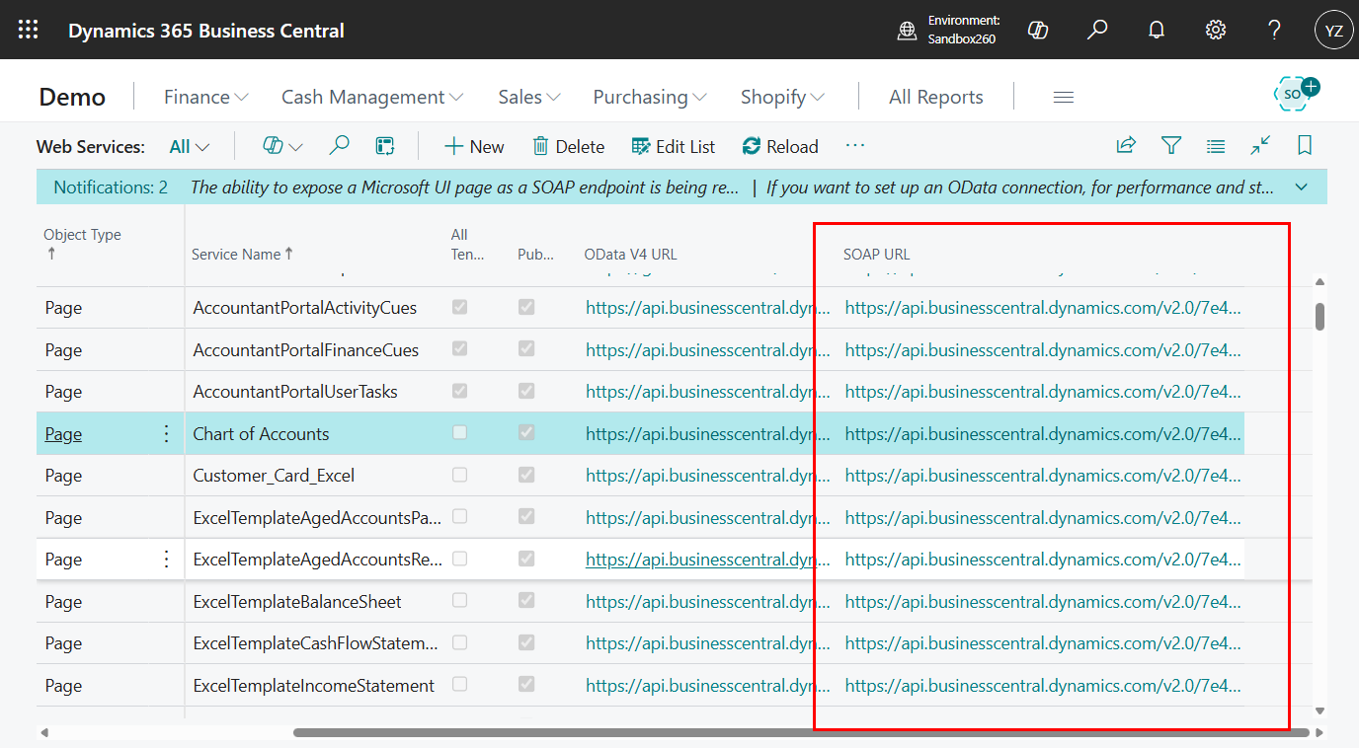The image size is (1359, 748).
Task: Open the Shopify menu
Action: pyautogui.click(x=781, y=96)
